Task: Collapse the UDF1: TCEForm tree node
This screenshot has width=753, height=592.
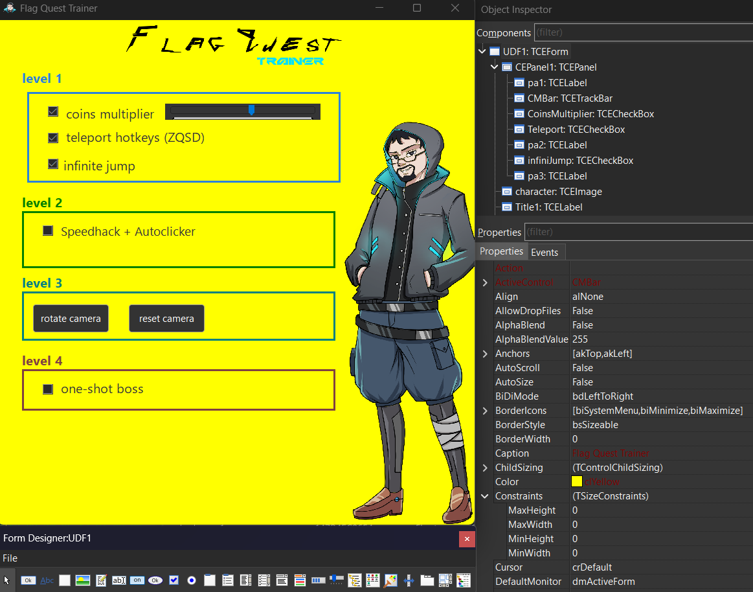Action: [482, 51]
